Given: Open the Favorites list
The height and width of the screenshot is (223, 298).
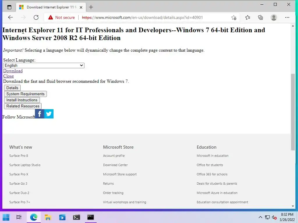Looking at the screenshot, I should click(247, 17).
